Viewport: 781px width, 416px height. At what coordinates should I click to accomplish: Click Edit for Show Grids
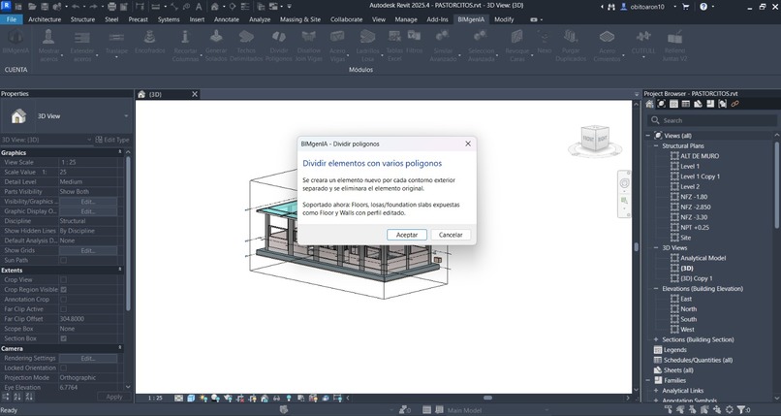88,250
